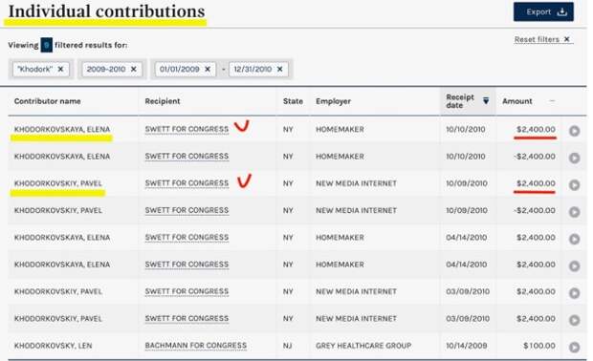Open arrow icon for last 03/09/2010 row

pyautogui.click(x=575, y=320)
